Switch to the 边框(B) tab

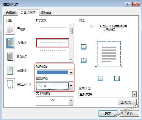(11, 13)
